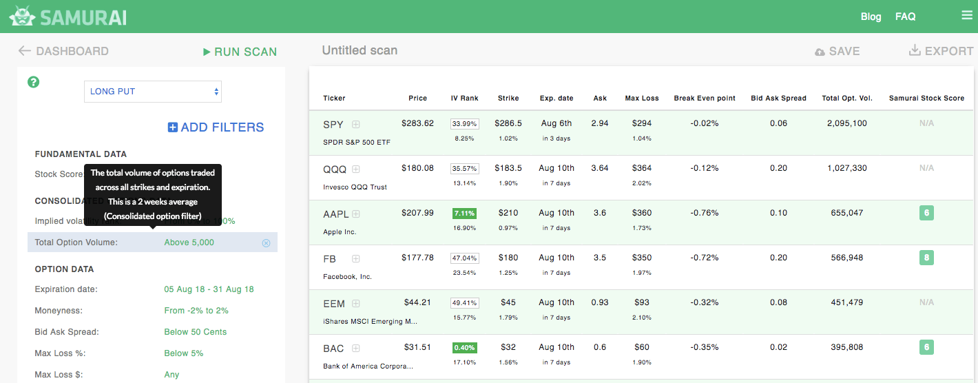Click the QQQ 35.57% IV rank box

point(464,169)
